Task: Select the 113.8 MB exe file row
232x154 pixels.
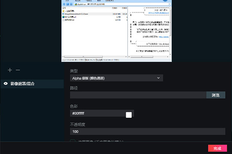Action: tap(95, 14)
